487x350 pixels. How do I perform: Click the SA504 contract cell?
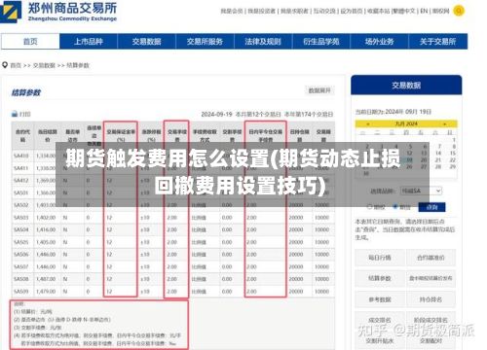pos(21,229)
